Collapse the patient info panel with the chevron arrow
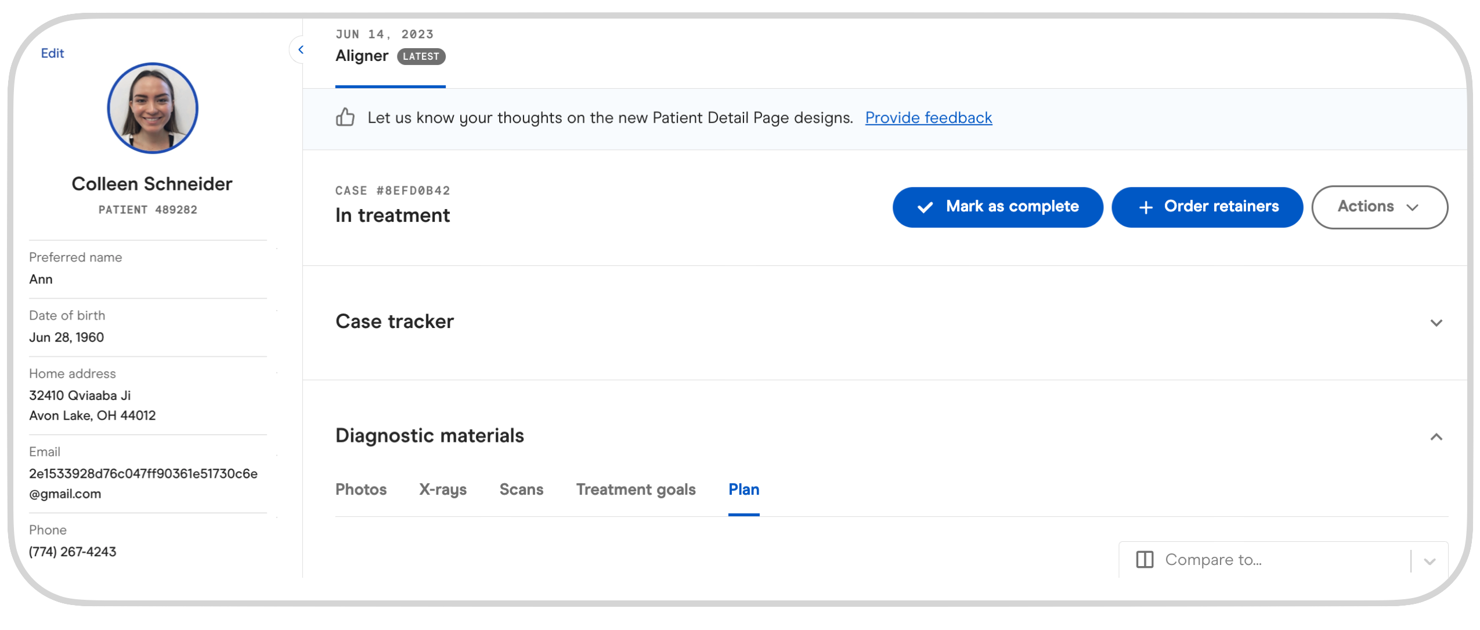 [302, 49]
